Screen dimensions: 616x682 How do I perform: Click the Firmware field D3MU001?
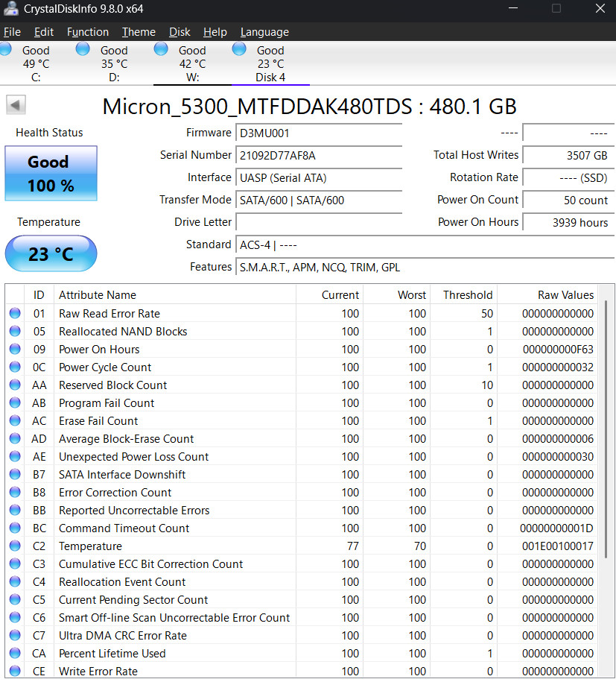[x=319, y=133]
